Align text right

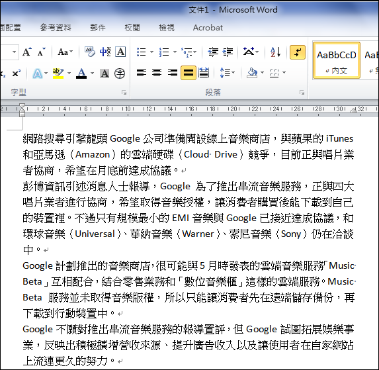[173, 72]
